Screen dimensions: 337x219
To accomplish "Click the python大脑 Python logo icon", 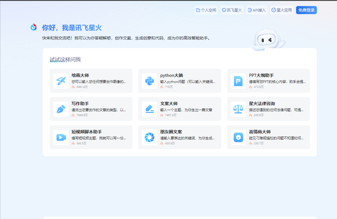I will point(149,81).
